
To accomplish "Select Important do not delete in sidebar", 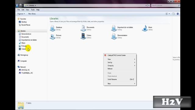I will click(x=29, y=40).
